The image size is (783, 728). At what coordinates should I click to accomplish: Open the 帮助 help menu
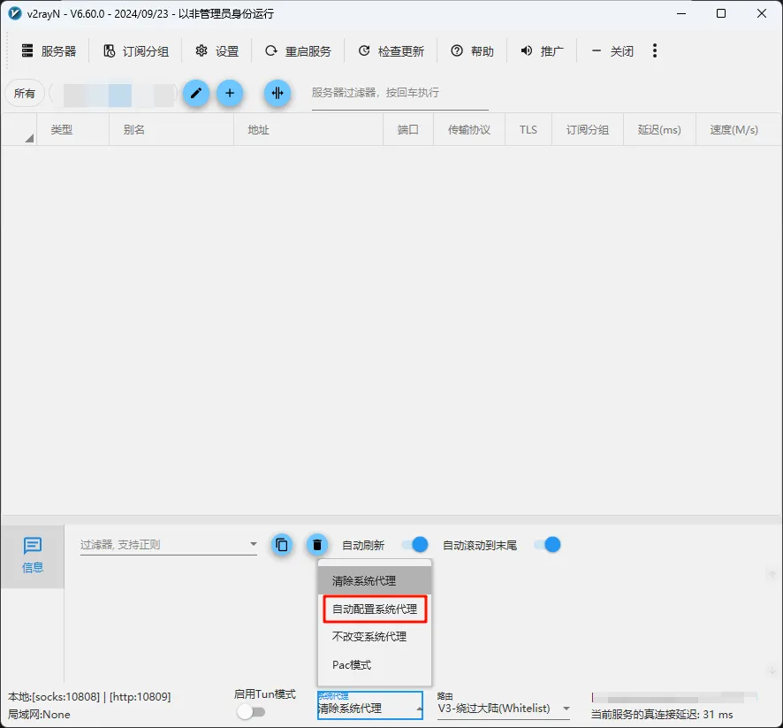point(472,51)
